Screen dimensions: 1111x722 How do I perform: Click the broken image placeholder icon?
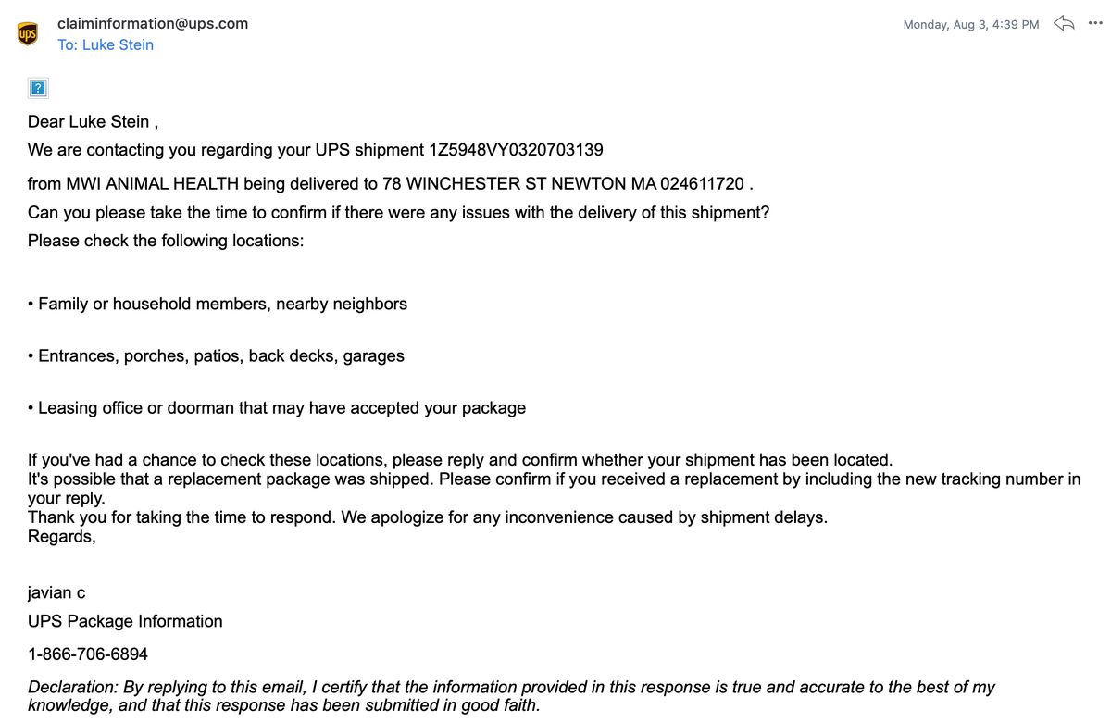click(x=38, y=89)
